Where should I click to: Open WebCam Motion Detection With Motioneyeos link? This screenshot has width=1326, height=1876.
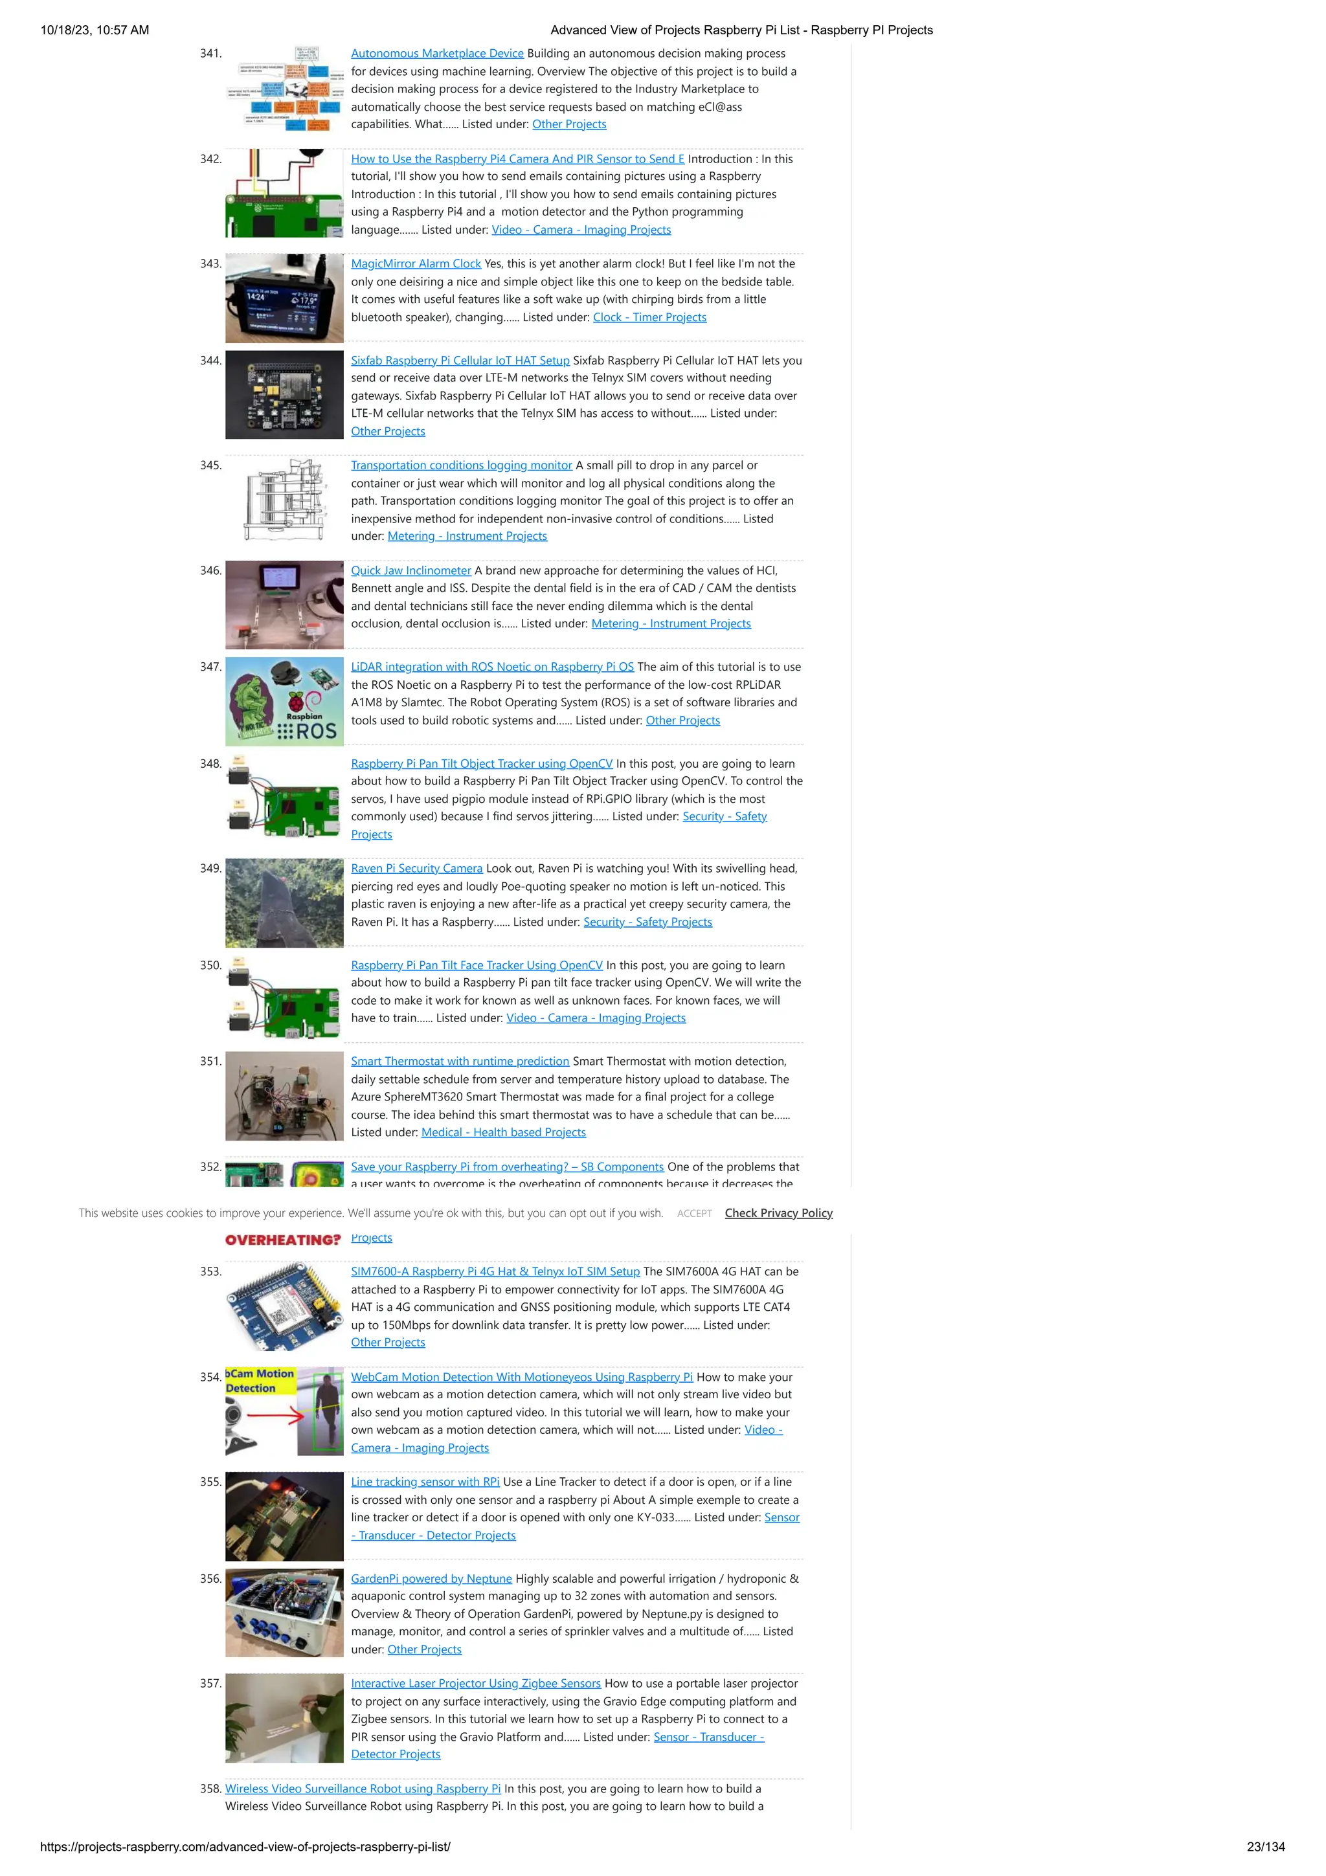pos(522,1377)
